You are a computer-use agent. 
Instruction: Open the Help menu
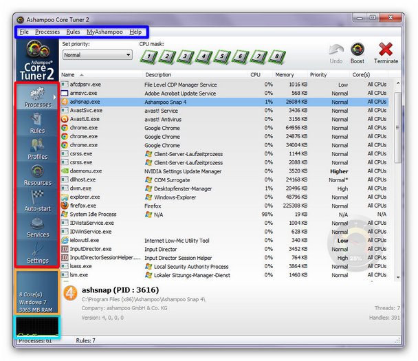point(135,32)
